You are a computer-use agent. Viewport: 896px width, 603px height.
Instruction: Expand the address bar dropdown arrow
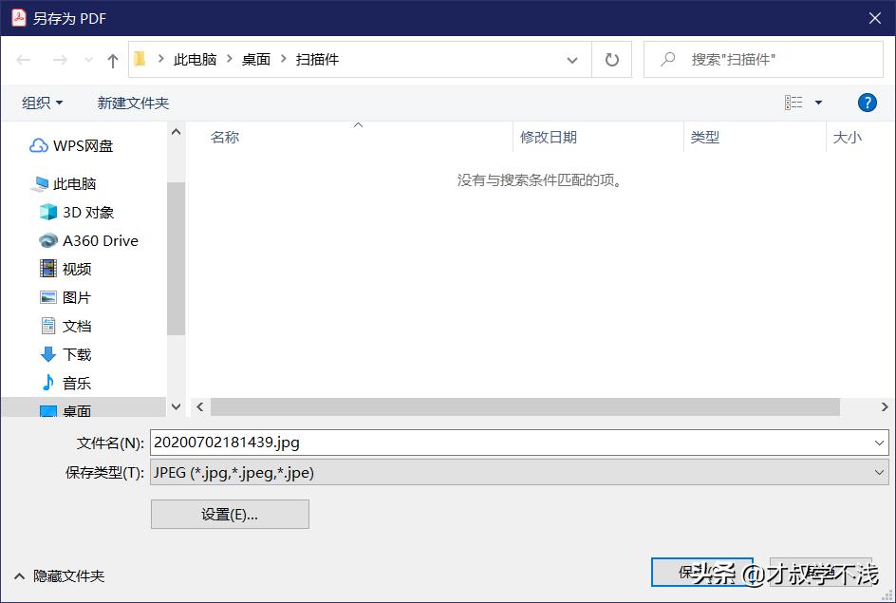click(572, 59)
